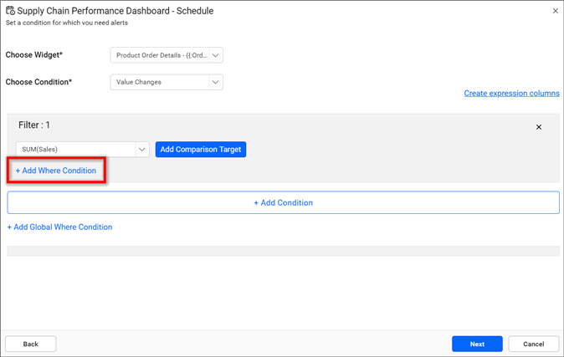Close the Schedule dialog with the X
564x357 pixels.
point(556,11)
